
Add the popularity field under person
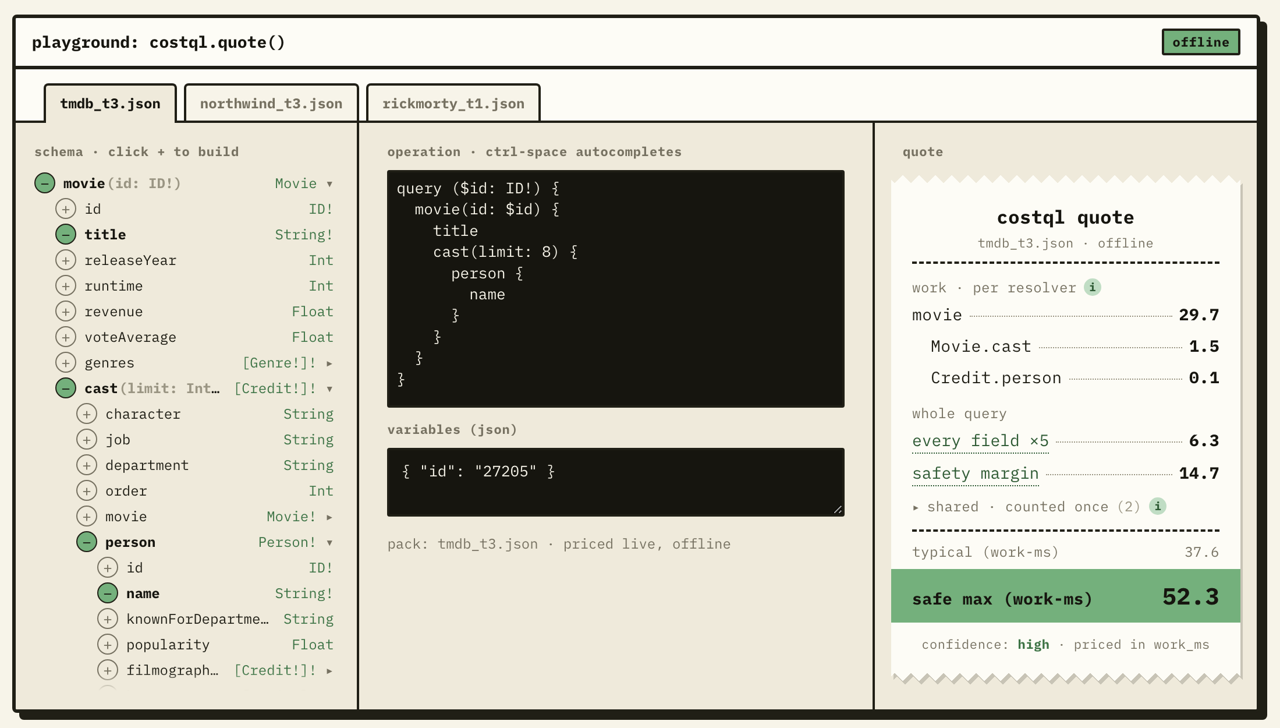coord(108,645)
